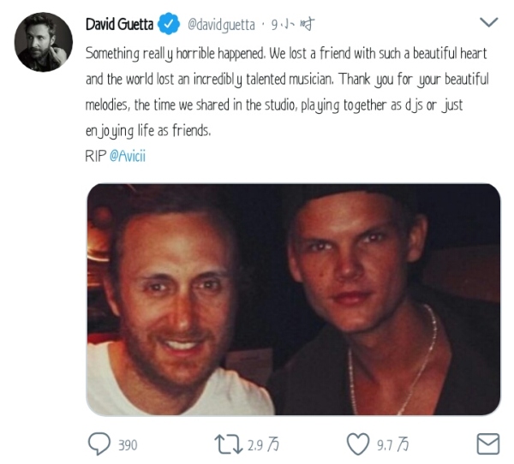Expand the tweet options chevron menu
The width and height of the screenshot is (514, 464).
488,22
